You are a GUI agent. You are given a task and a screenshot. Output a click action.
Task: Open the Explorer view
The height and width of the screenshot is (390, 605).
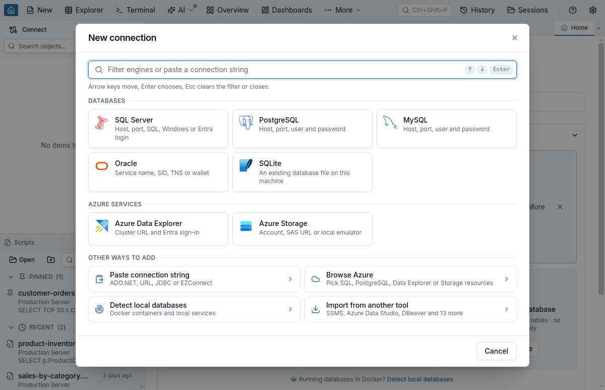pyautogui.click(x=84, y=10)
